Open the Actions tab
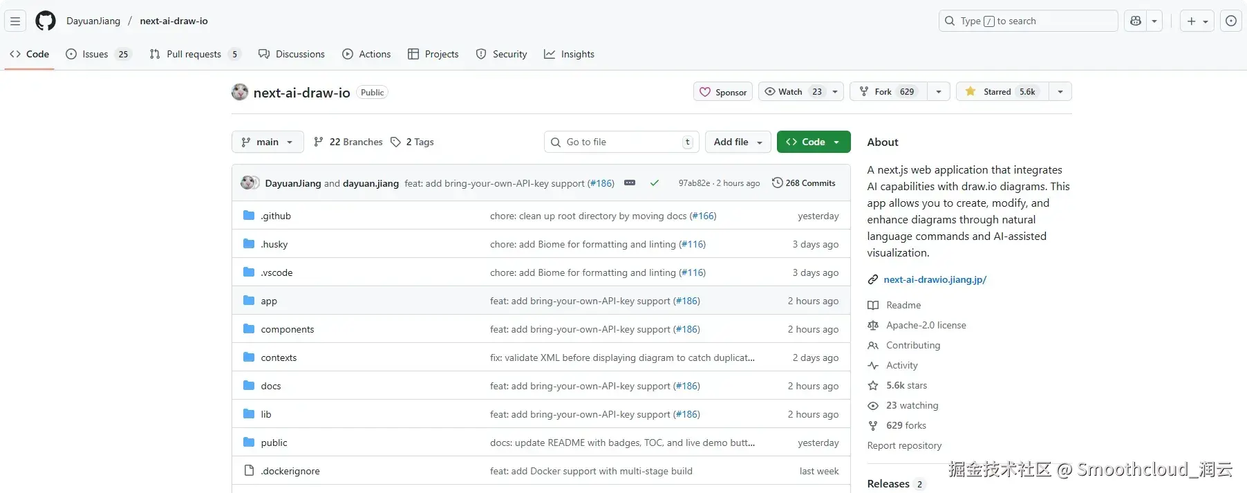 (366, 54)
